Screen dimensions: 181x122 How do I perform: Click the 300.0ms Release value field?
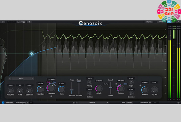tap(121, 81)
